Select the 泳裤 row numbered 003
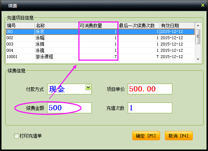The image size is (208, 151). (100, 44)
